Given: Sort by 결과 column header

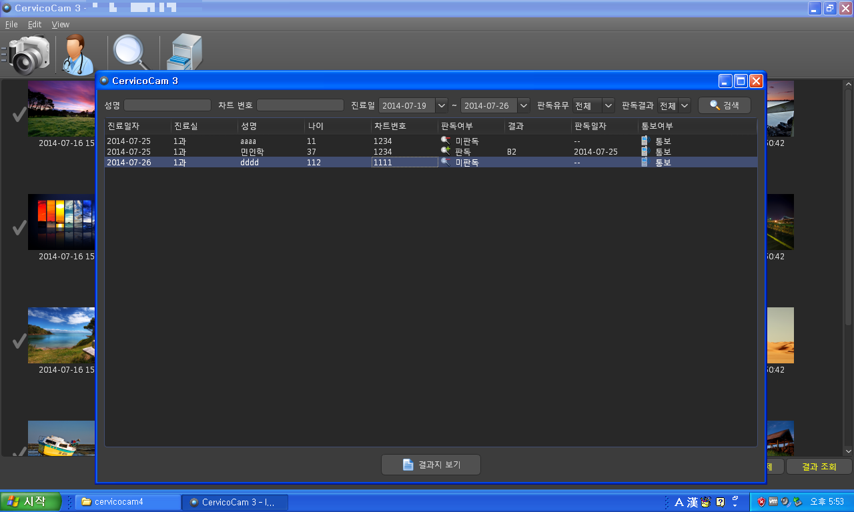Looking at the screenshot, I should [538, 126].
